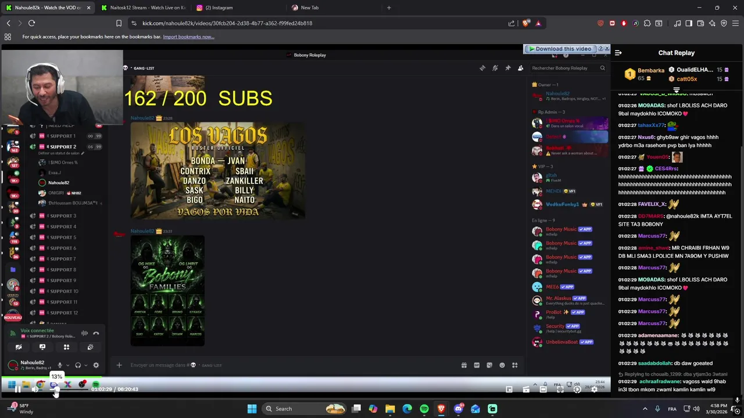Share this page from the address bar
The image size is (744, 418).
[512, 23]
